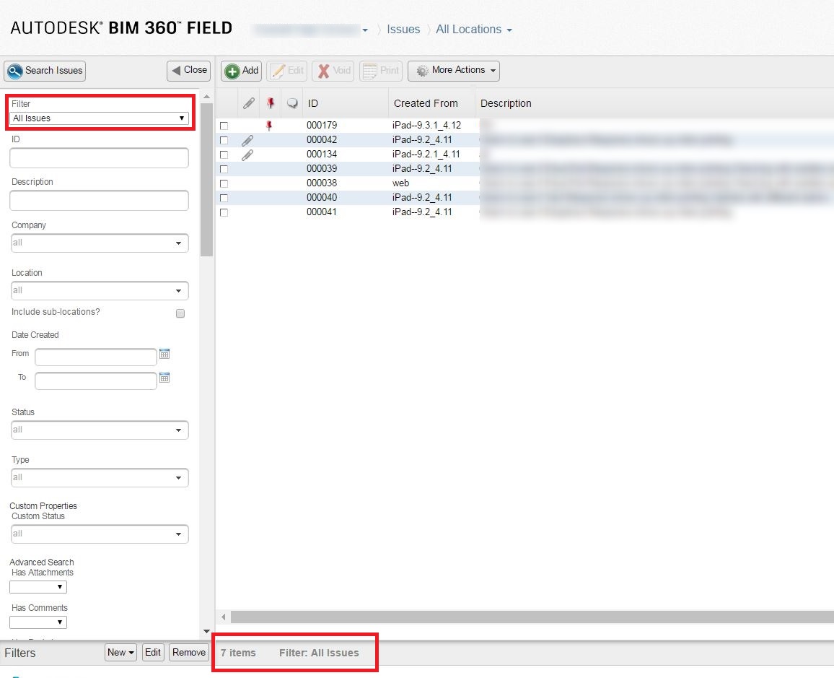Open the More Actions menu
This screenshot has height=678, width=834.
pyautogui.click(x=453, y=70)
